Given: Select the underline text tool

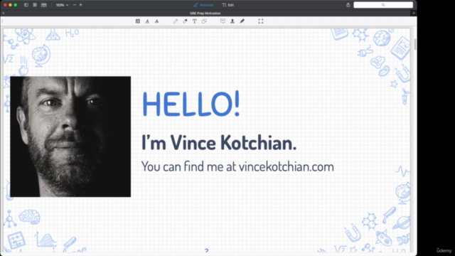Looking at the screenshot, I should click(x=147, y=21).
